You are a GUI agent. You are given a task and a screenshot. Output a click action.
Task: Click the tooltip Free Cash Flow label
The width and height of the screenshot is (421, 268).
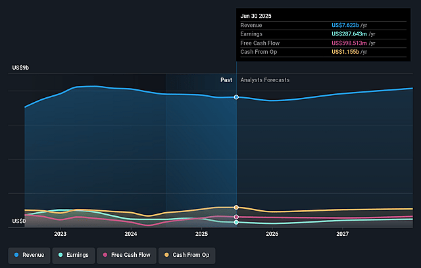[260, 43]
